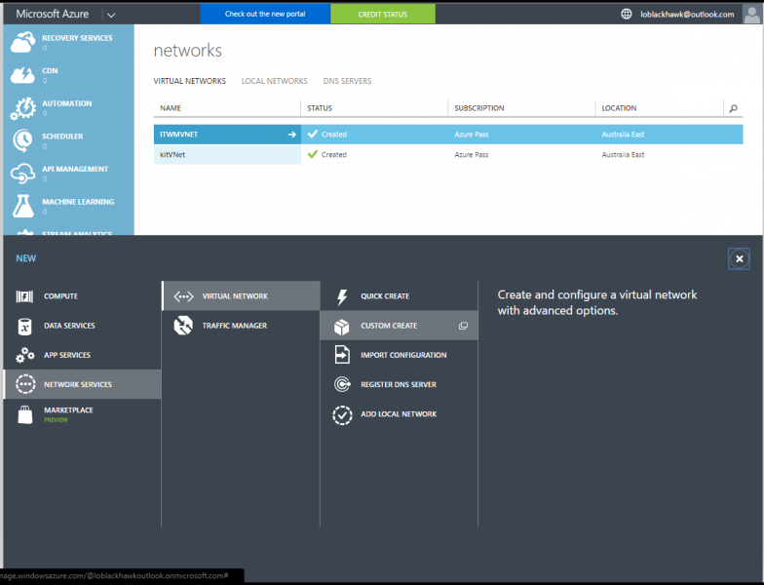Switch to the Local Networks tab
The width and height of the screenshot is (764, 585).
click(x=275, y=81)
